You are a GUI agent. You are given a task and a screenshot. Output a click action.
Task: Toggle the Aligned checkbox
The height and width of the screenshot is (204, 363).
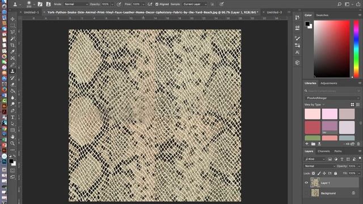click(157, 4)
